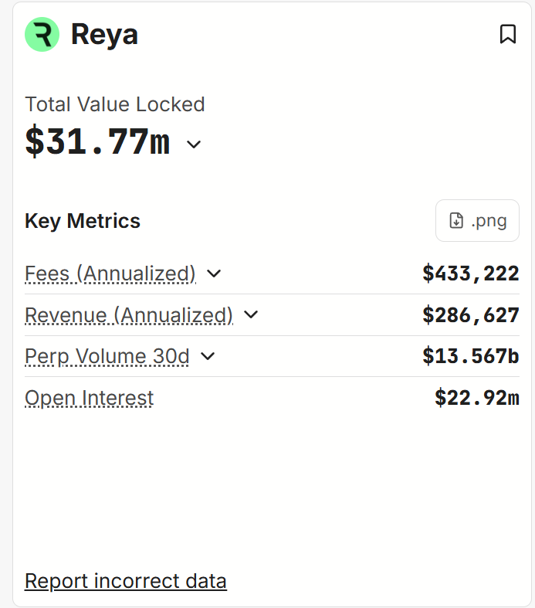The image size is (535, 608).
Task: Click the $286,627 revenue value
Action: (x=471, y=315)
